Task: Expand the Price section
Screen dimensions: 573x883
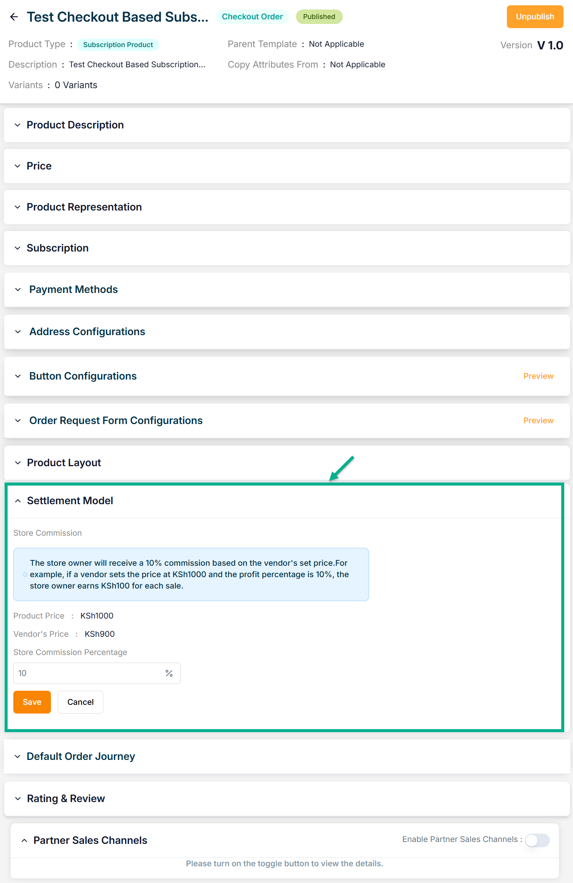Action: 17,166
